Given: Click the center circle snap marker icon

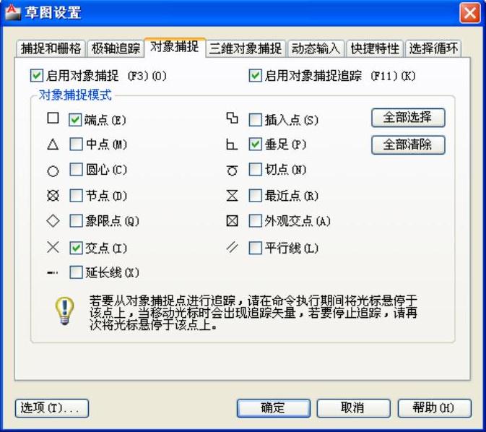Looking at the screenshot, I should tap(53, 170).
